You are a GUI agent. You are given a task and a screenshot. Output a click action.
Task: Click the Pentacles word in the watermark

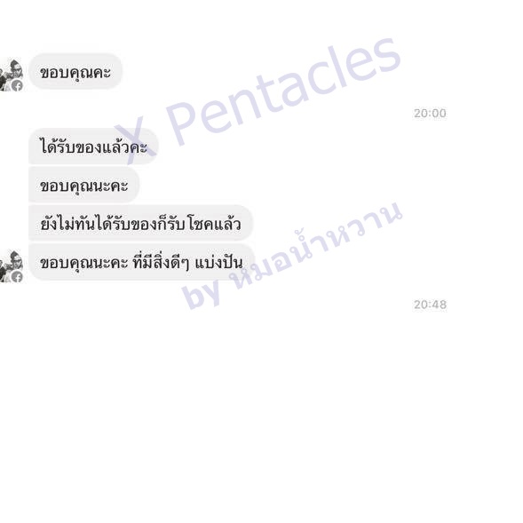(x=283, y=91)
